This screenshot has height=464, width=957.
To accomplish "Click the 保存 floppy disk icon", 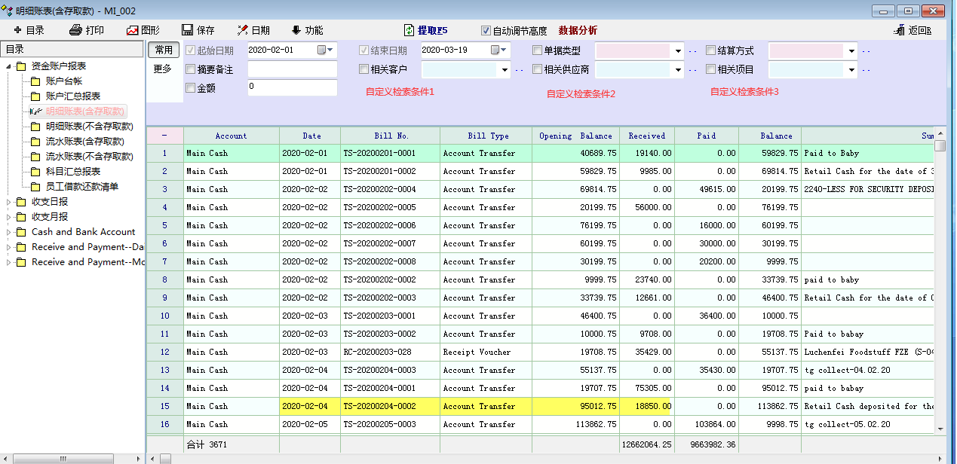I will pyautogui.click(x=188, y=31).
